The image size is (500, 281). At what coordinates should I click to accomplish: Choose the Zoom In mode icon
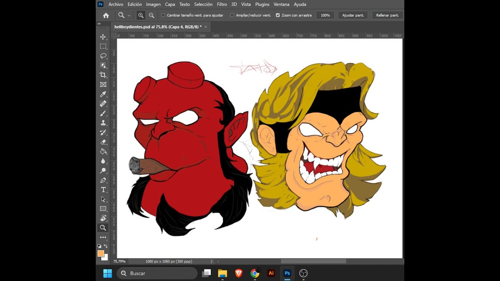141,15
